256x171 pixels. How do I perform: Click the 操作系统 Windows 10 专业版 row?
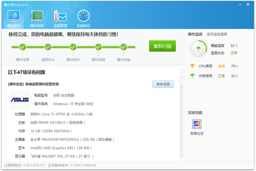coord(64,104)
